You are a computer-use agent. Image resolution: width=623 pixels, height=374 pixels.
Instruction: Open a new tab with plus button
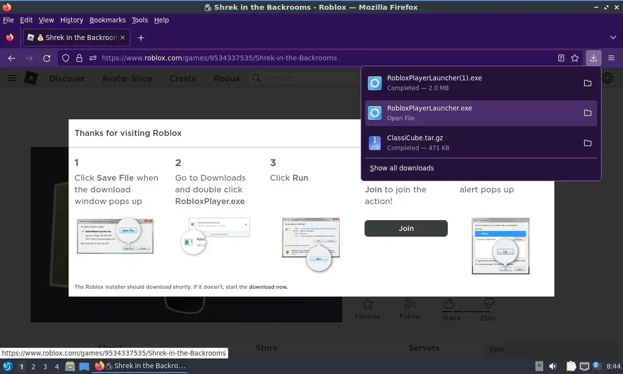tap(141, 37)
